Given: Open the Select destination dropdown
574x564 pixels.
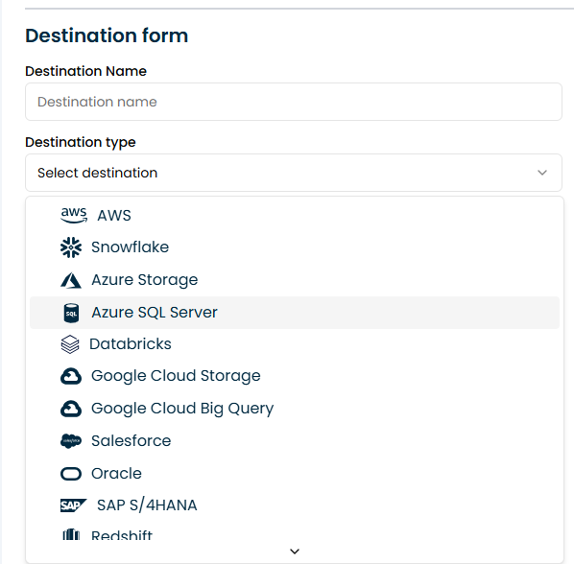Looking at the screenshot, I should (294, 173).
